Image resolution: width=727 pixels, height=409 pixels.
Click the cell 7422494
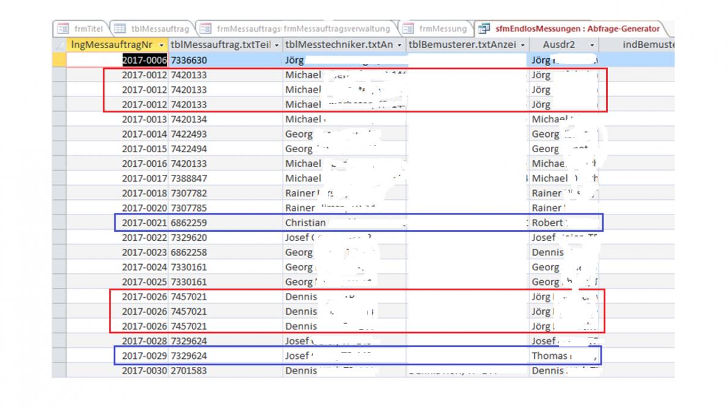[x=226, y=149]
